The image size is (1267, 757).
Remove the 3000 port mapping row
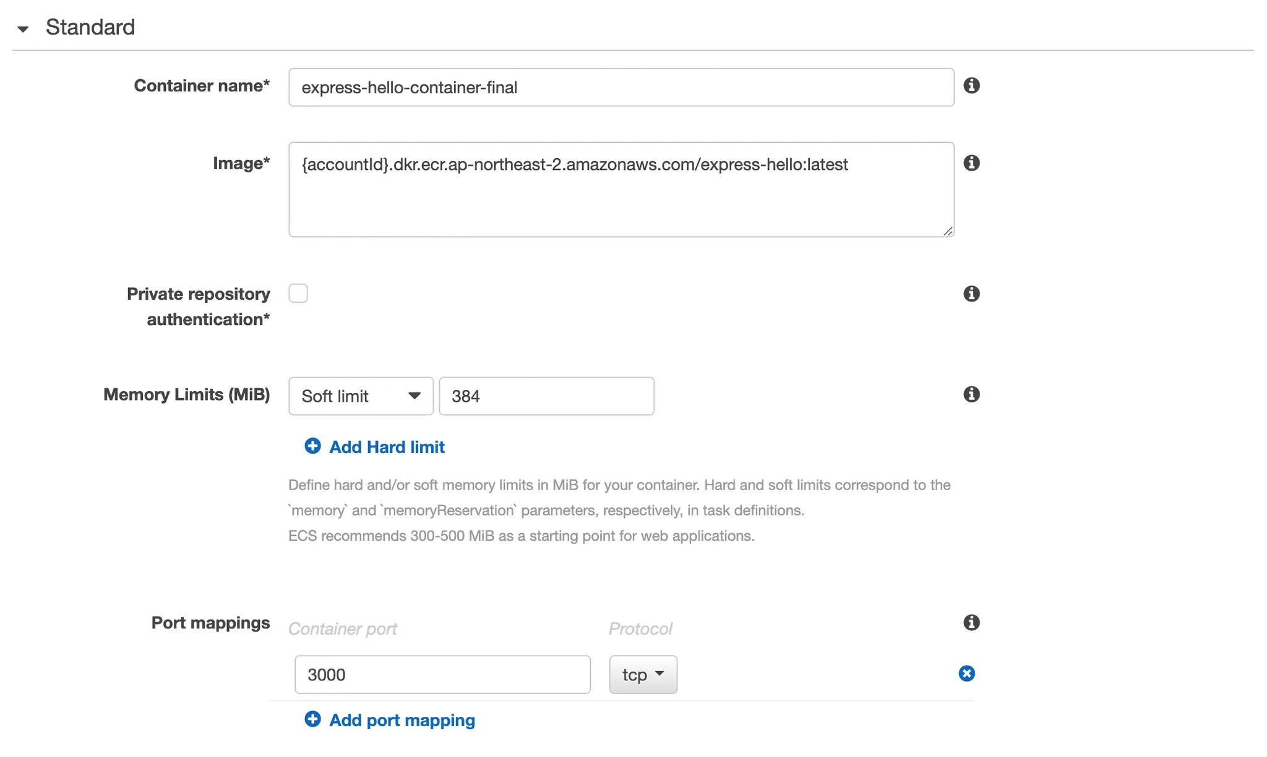pos(966,674)
